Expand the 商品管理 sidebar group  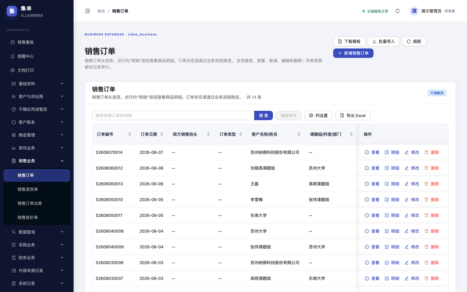point(37,135)
